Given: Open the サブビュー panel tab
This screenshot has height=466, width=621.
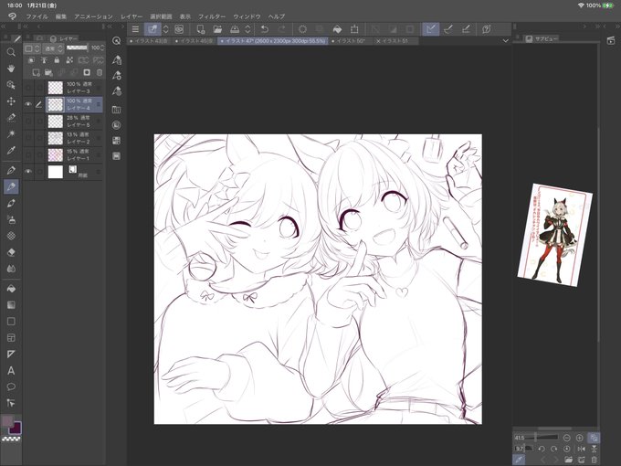Looking at the screenshot, I should tap(542, 38).
